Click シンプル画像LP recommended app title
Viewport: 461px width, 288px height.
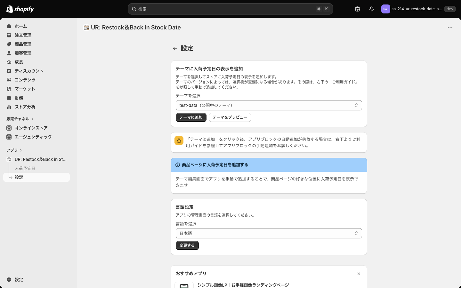pyautogui.click(x=243, y=285)
